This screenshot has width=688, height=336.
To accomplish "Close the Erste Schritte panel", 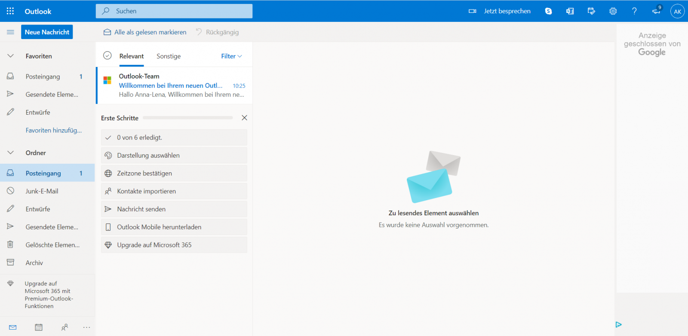I will pyautogui.click(x=244, y=118).
